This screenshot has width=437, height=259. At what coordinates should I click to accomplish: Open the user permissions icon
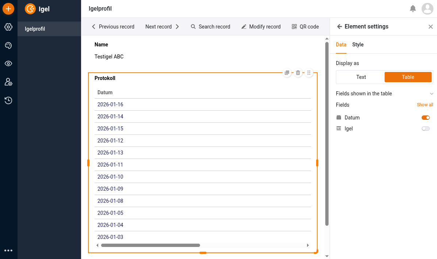8,82
